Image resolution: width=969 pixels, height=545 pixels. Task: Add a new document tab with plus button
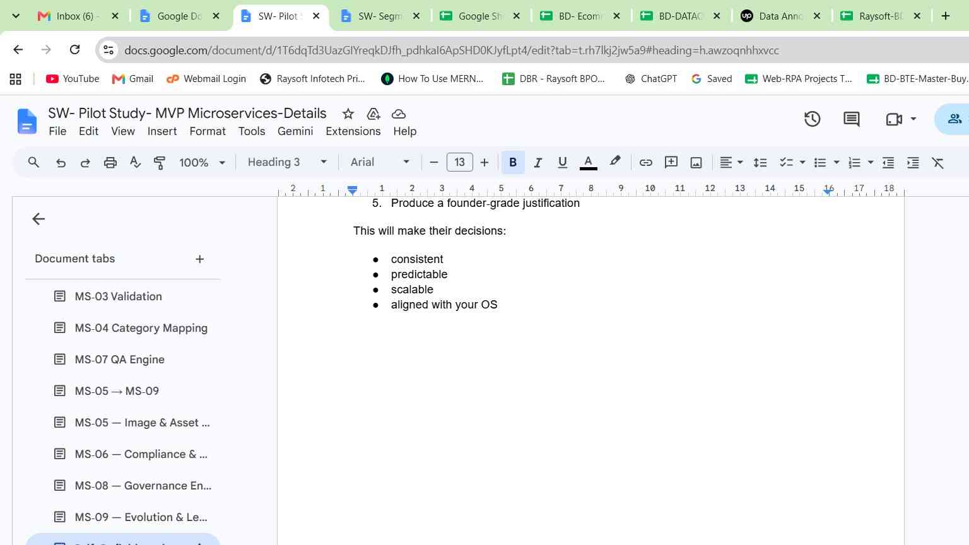(x=199, y=259)
